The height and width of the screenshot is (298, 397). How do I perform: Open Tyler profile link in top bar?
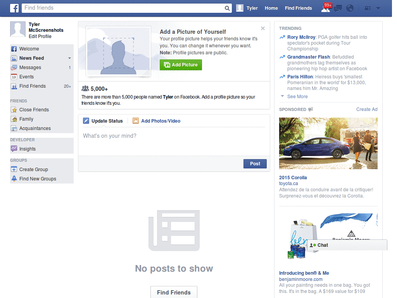tap(252, 8)
